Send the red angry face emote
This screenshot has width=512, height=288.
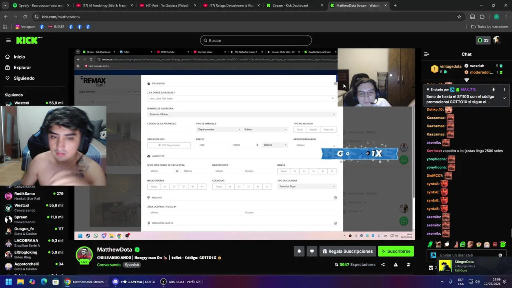point(495,244)
